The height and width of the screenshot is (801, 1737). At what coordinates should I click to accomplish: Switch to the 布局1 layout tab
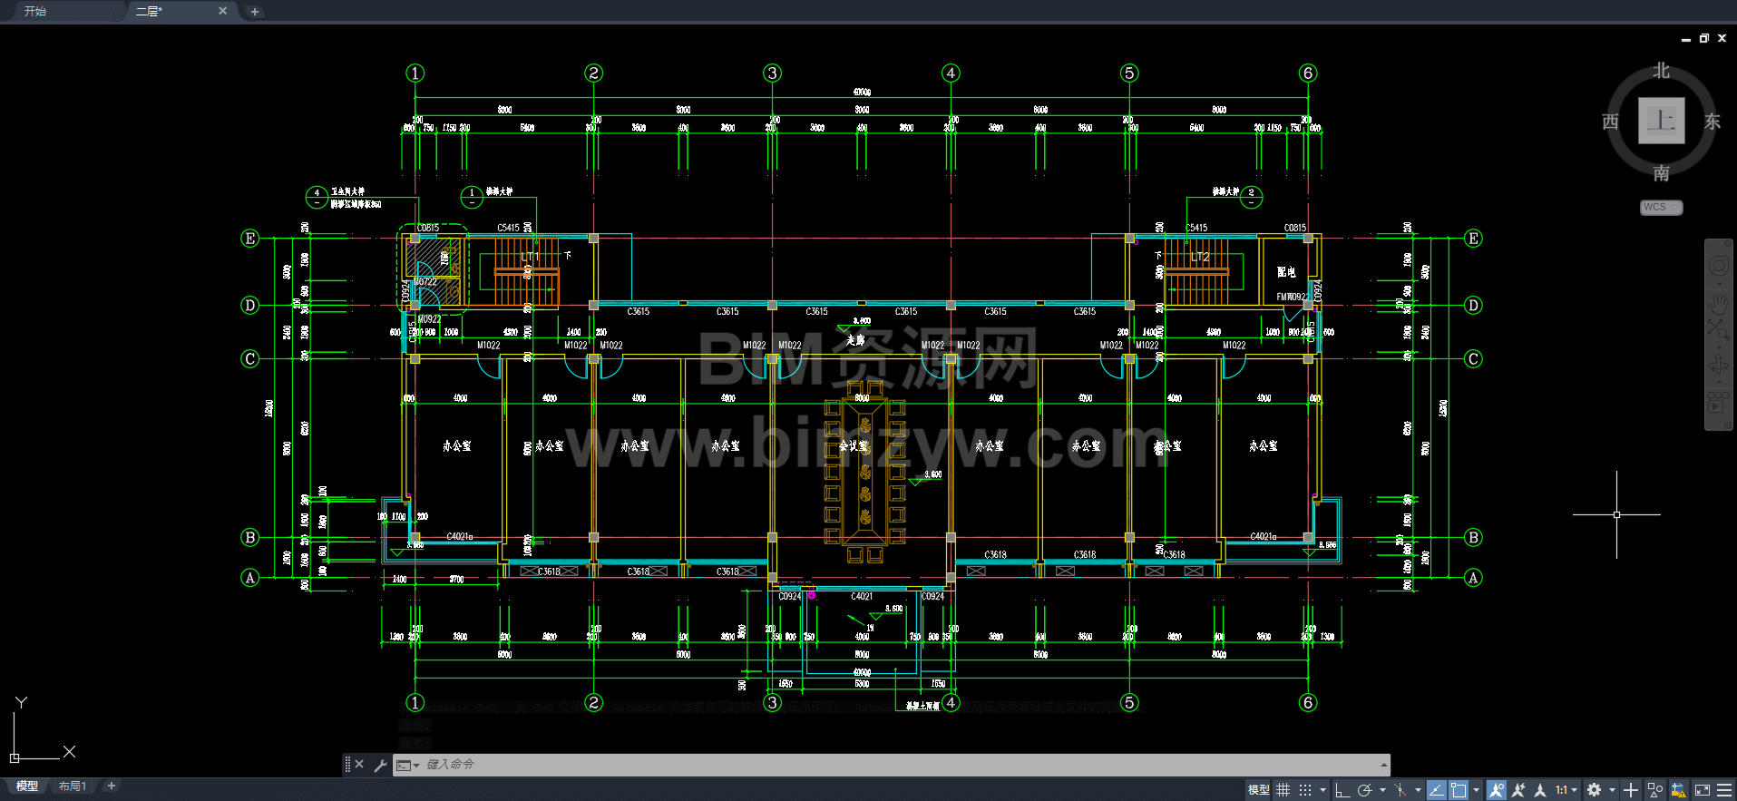[x=72, y=786]
